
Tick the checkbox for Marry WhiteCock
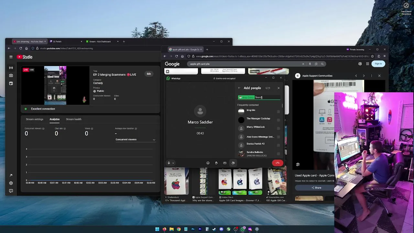click(x=278, y=128)
